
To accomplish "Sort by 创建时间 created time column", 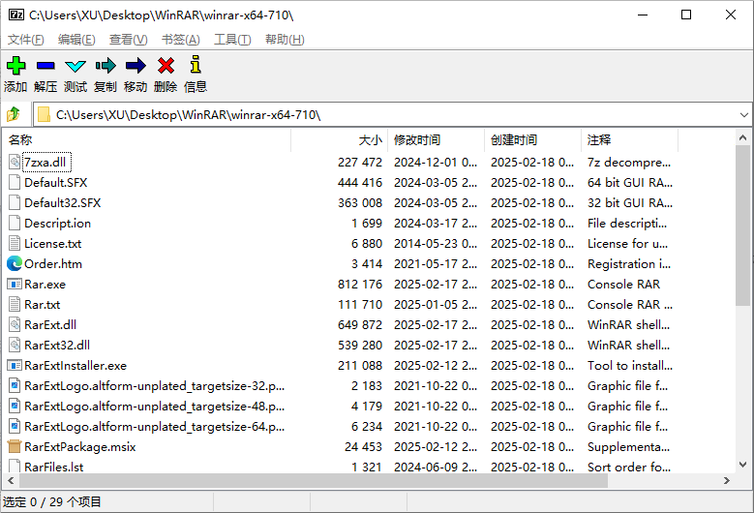I will tap(532, 140).
